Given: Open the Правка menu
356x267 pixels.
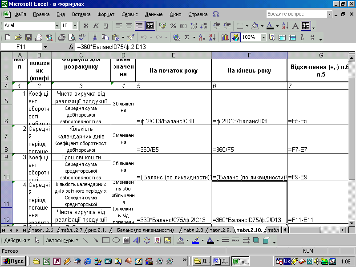Looking at the screenshot, I should (x=41, y=14).
